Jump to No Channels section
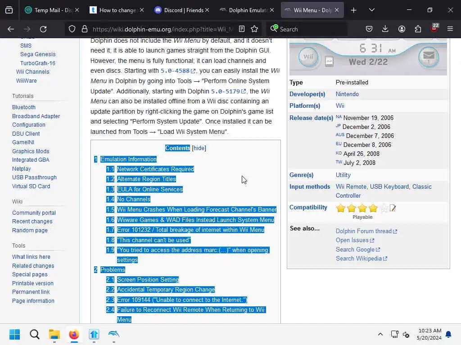 point(133,199)
